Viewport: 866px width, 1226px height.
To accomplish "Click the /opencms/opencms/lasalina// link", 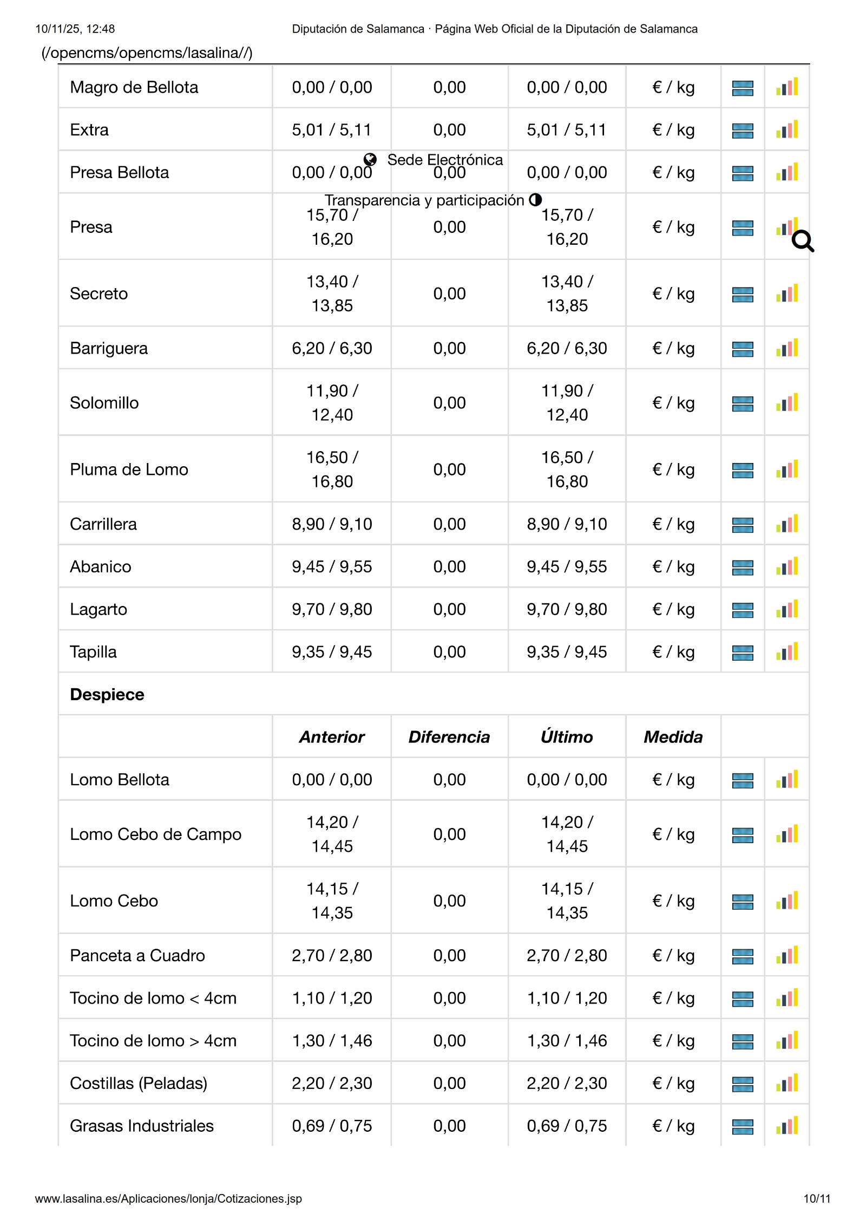I will (x=147, y=53).
